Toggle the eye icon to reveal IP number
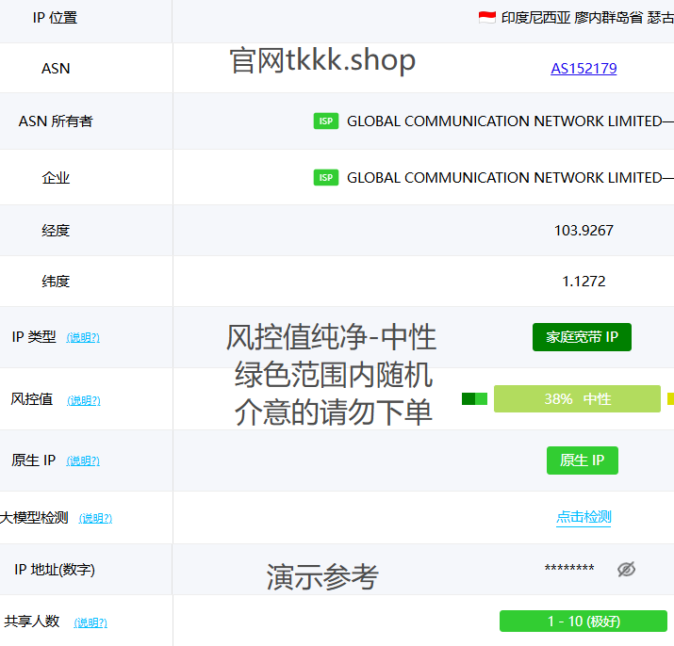674x646 pixels. tap(626, 569)
